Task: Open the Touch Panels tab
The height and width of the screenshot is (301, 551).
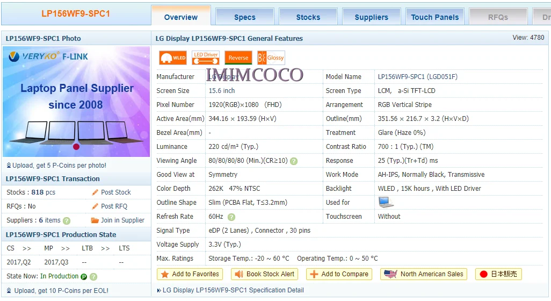Action: pyautogui.click(x=435, y=17)
